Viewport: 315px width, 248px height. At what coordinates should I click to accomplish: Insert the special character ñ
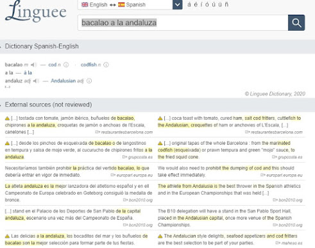(x=226, y=4)
